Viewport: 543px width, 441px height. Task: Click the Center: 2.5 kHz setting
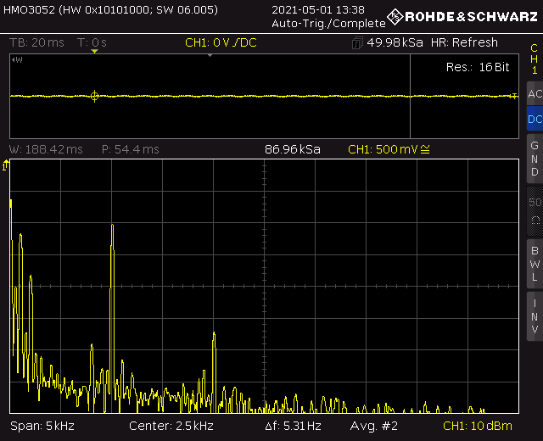pos(171,426)
